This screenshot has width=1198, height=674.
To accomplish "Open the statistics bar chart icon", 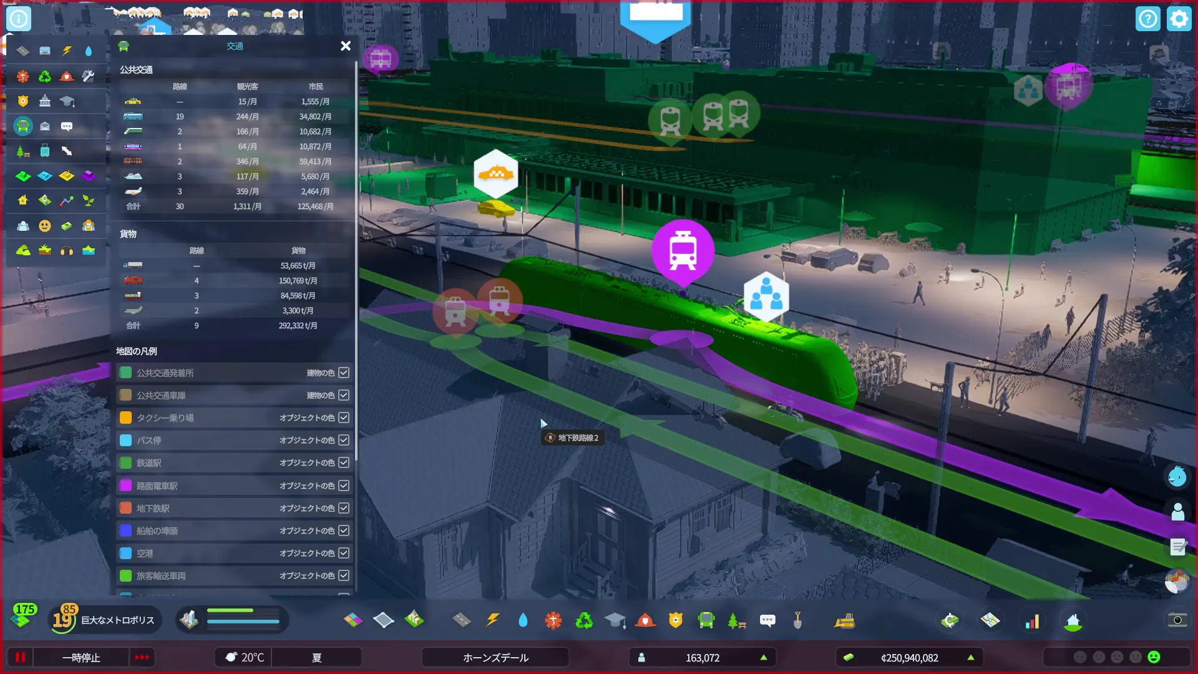I will [x=1032, y=621].
